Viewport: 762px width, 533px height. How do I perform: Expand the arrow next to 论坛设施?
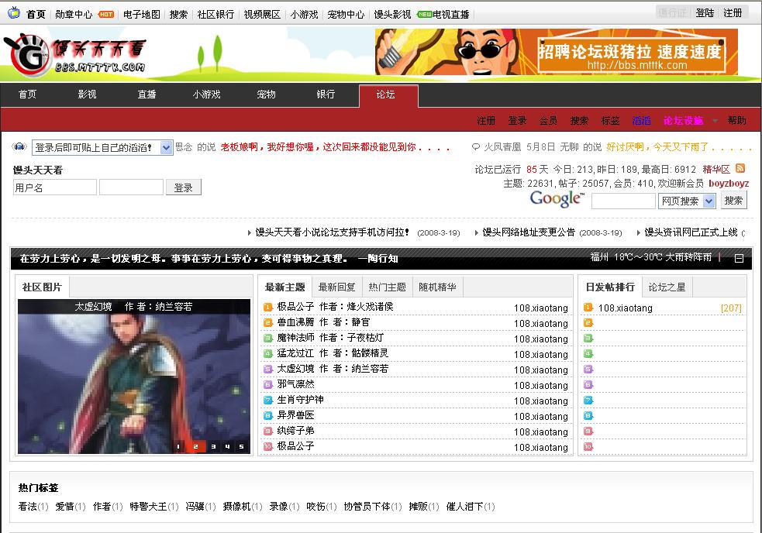[715, 121]
